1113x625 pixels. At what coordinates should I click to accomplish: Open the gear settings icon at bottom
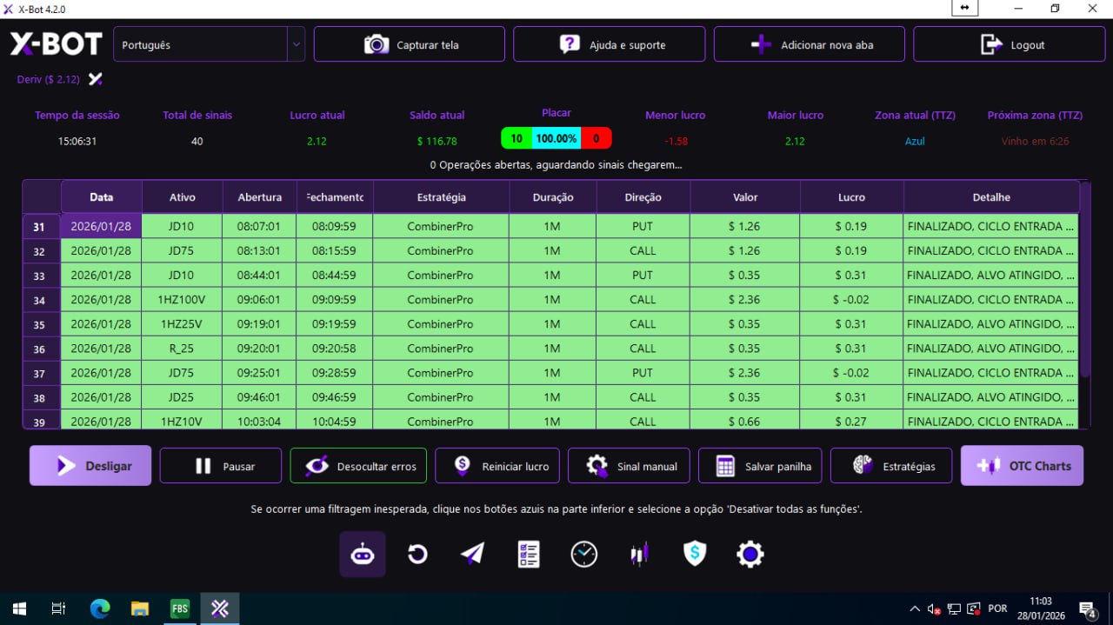tap(750, 554)
